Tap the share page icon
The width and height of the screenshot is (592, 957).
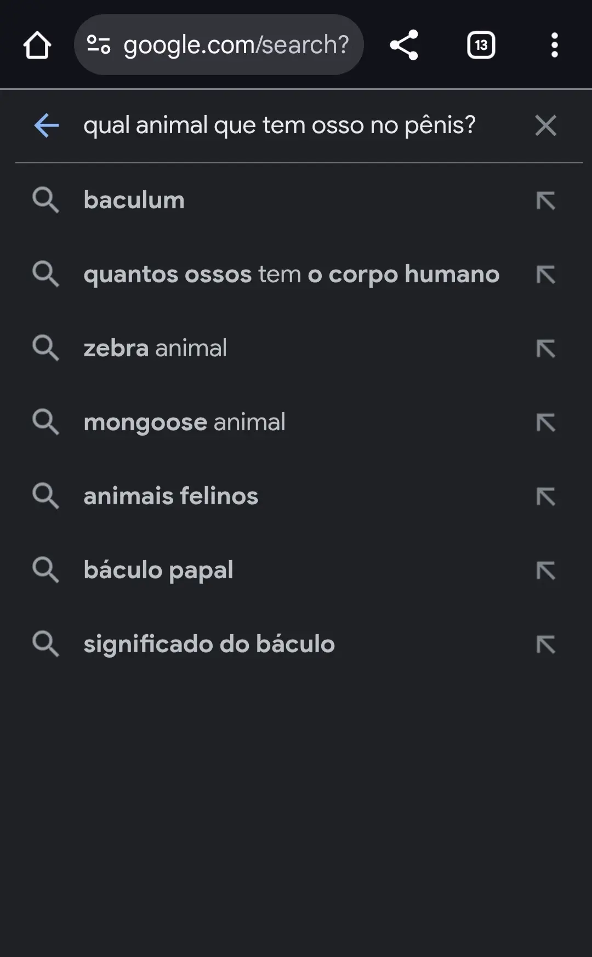coord(404,45)
